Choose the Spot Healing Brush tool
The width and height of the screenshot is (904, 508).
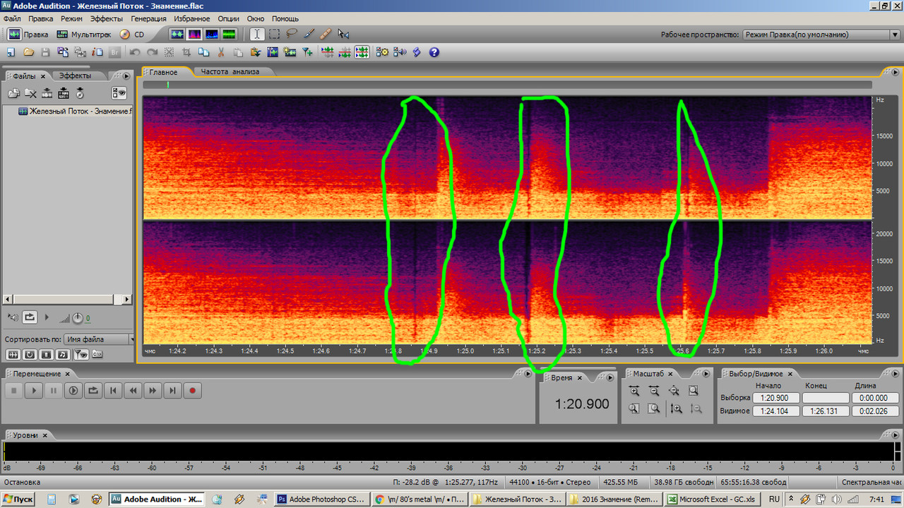(326, 34)
